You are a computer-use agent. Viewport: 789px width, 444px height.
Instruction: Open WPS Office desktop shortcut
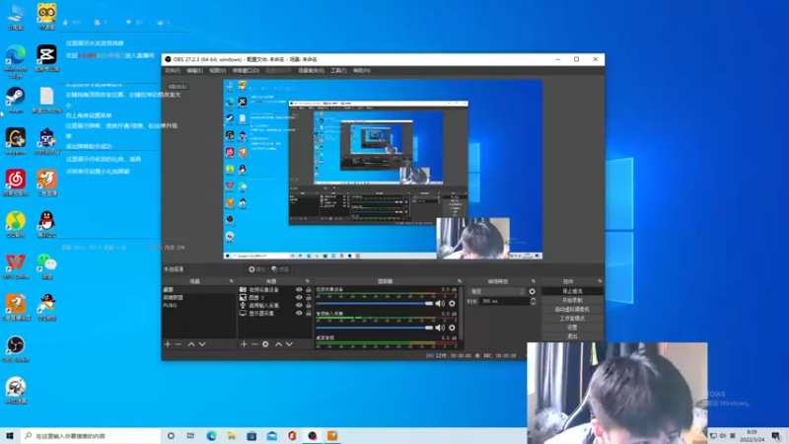click(16, 265)
